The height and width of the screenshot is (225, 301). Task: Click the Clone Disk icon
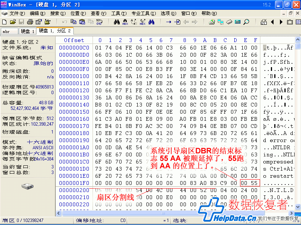[x=220, y=22]
